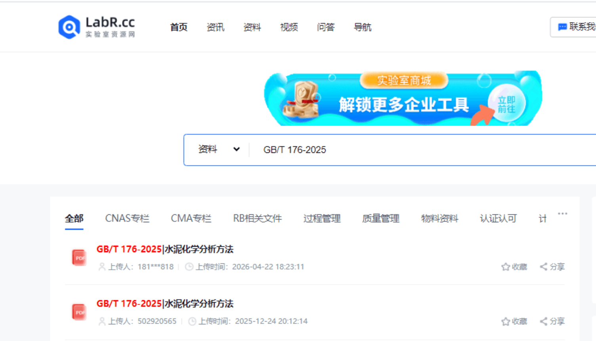The height and width of the screenshot is (341, 596).
Task: Star 收藏 on the first search result
Action: pyautogui.click(x=514, y=267)
